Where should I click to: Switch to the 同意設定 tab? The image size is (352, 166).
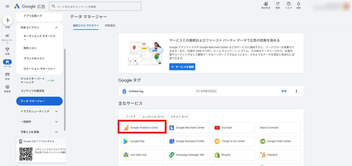coord(110,26)
